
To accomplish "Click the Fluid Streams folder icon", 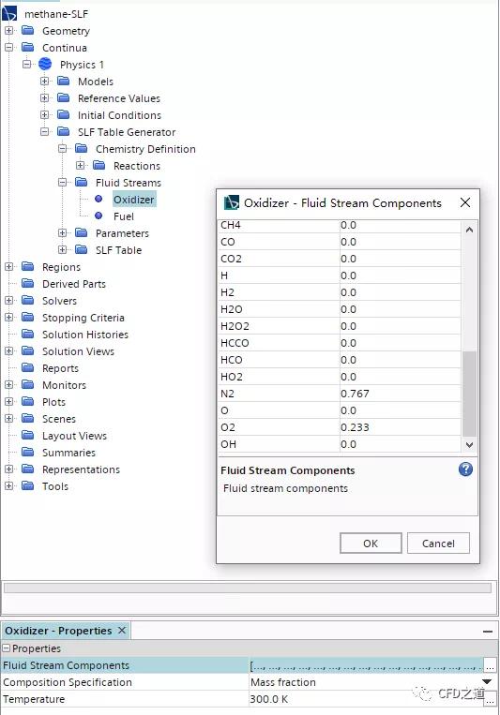I will pyautogui.click(x=82, y=183).
